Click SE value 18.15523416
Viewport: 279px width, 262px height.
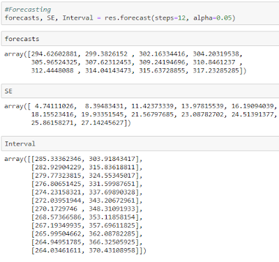[x=52, y=114]
